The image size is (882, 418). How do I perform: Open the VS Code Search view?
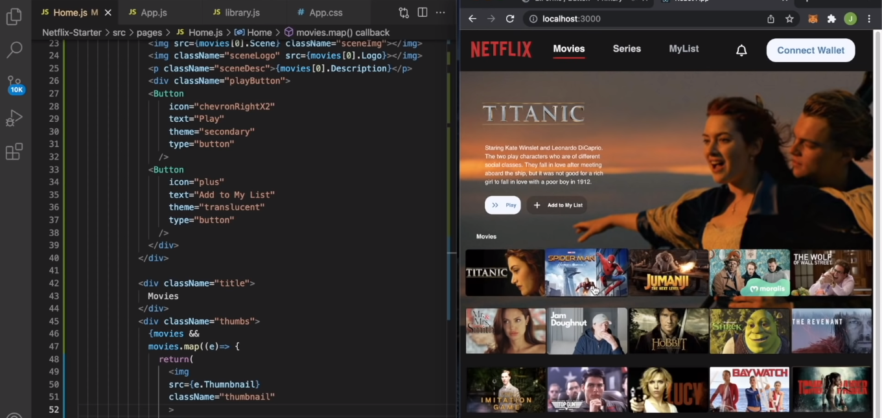click(14, 50)
